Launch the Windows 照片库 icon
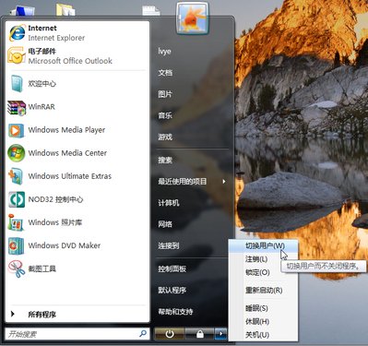The width and height of the screenshot is (368, 346). pyautogui.click(x=16, y=222)
